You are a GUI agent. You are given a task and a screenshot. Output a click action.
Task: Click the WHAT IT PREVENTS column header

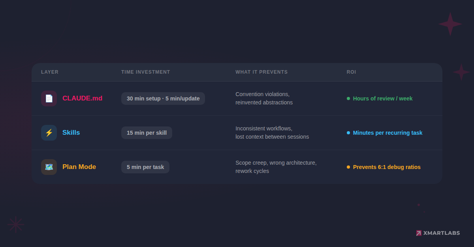click(261, 72)
